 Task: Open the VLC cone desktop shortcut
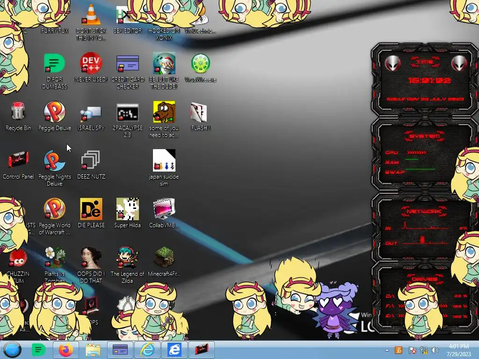pyautogui.click(x=91, y=15)
